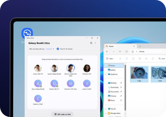
Task: Open the Music quick access folder
Action: tap(111, 100)
